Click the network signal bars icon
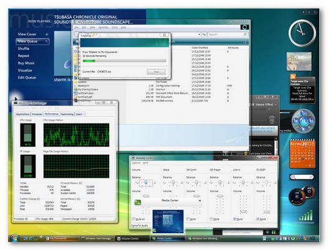 [306, 215]
